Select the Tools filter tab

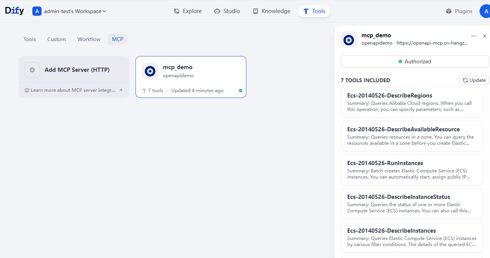[30, 39]
